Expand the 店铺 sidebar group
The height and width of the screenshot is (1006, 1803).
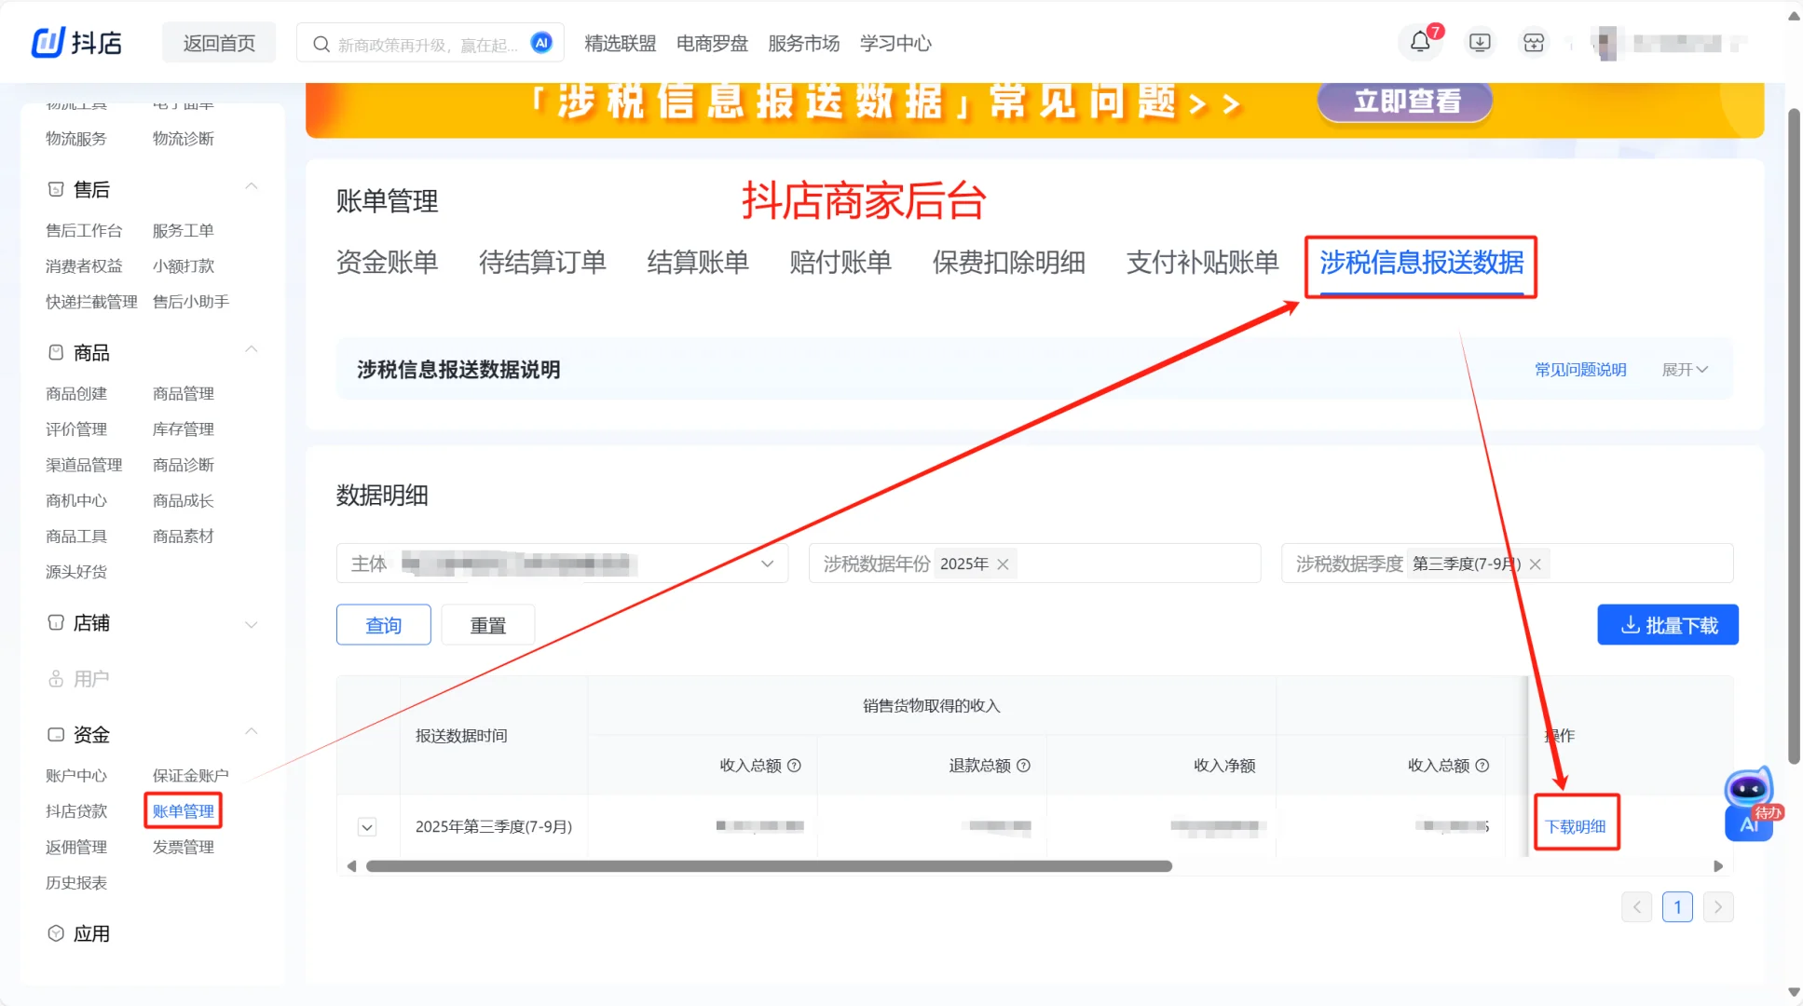[251, 624]
